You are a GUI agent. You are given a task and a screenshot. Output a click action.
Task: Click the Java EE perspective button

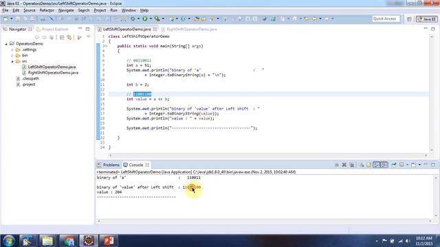[x=426, y=19]
